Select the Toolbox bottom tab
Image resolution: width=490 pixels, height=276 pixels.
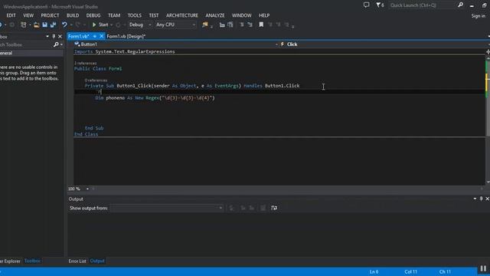32,261
